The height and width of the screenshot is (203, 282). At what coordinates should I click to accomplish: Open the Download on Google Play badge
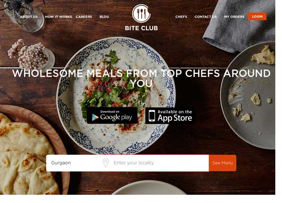112,115
